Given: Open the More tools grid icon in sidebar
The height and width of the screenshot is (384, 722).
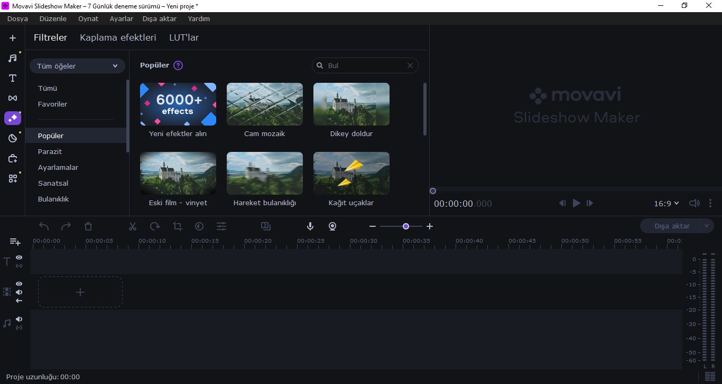Looking at the screenshot, I should [13, 178].
